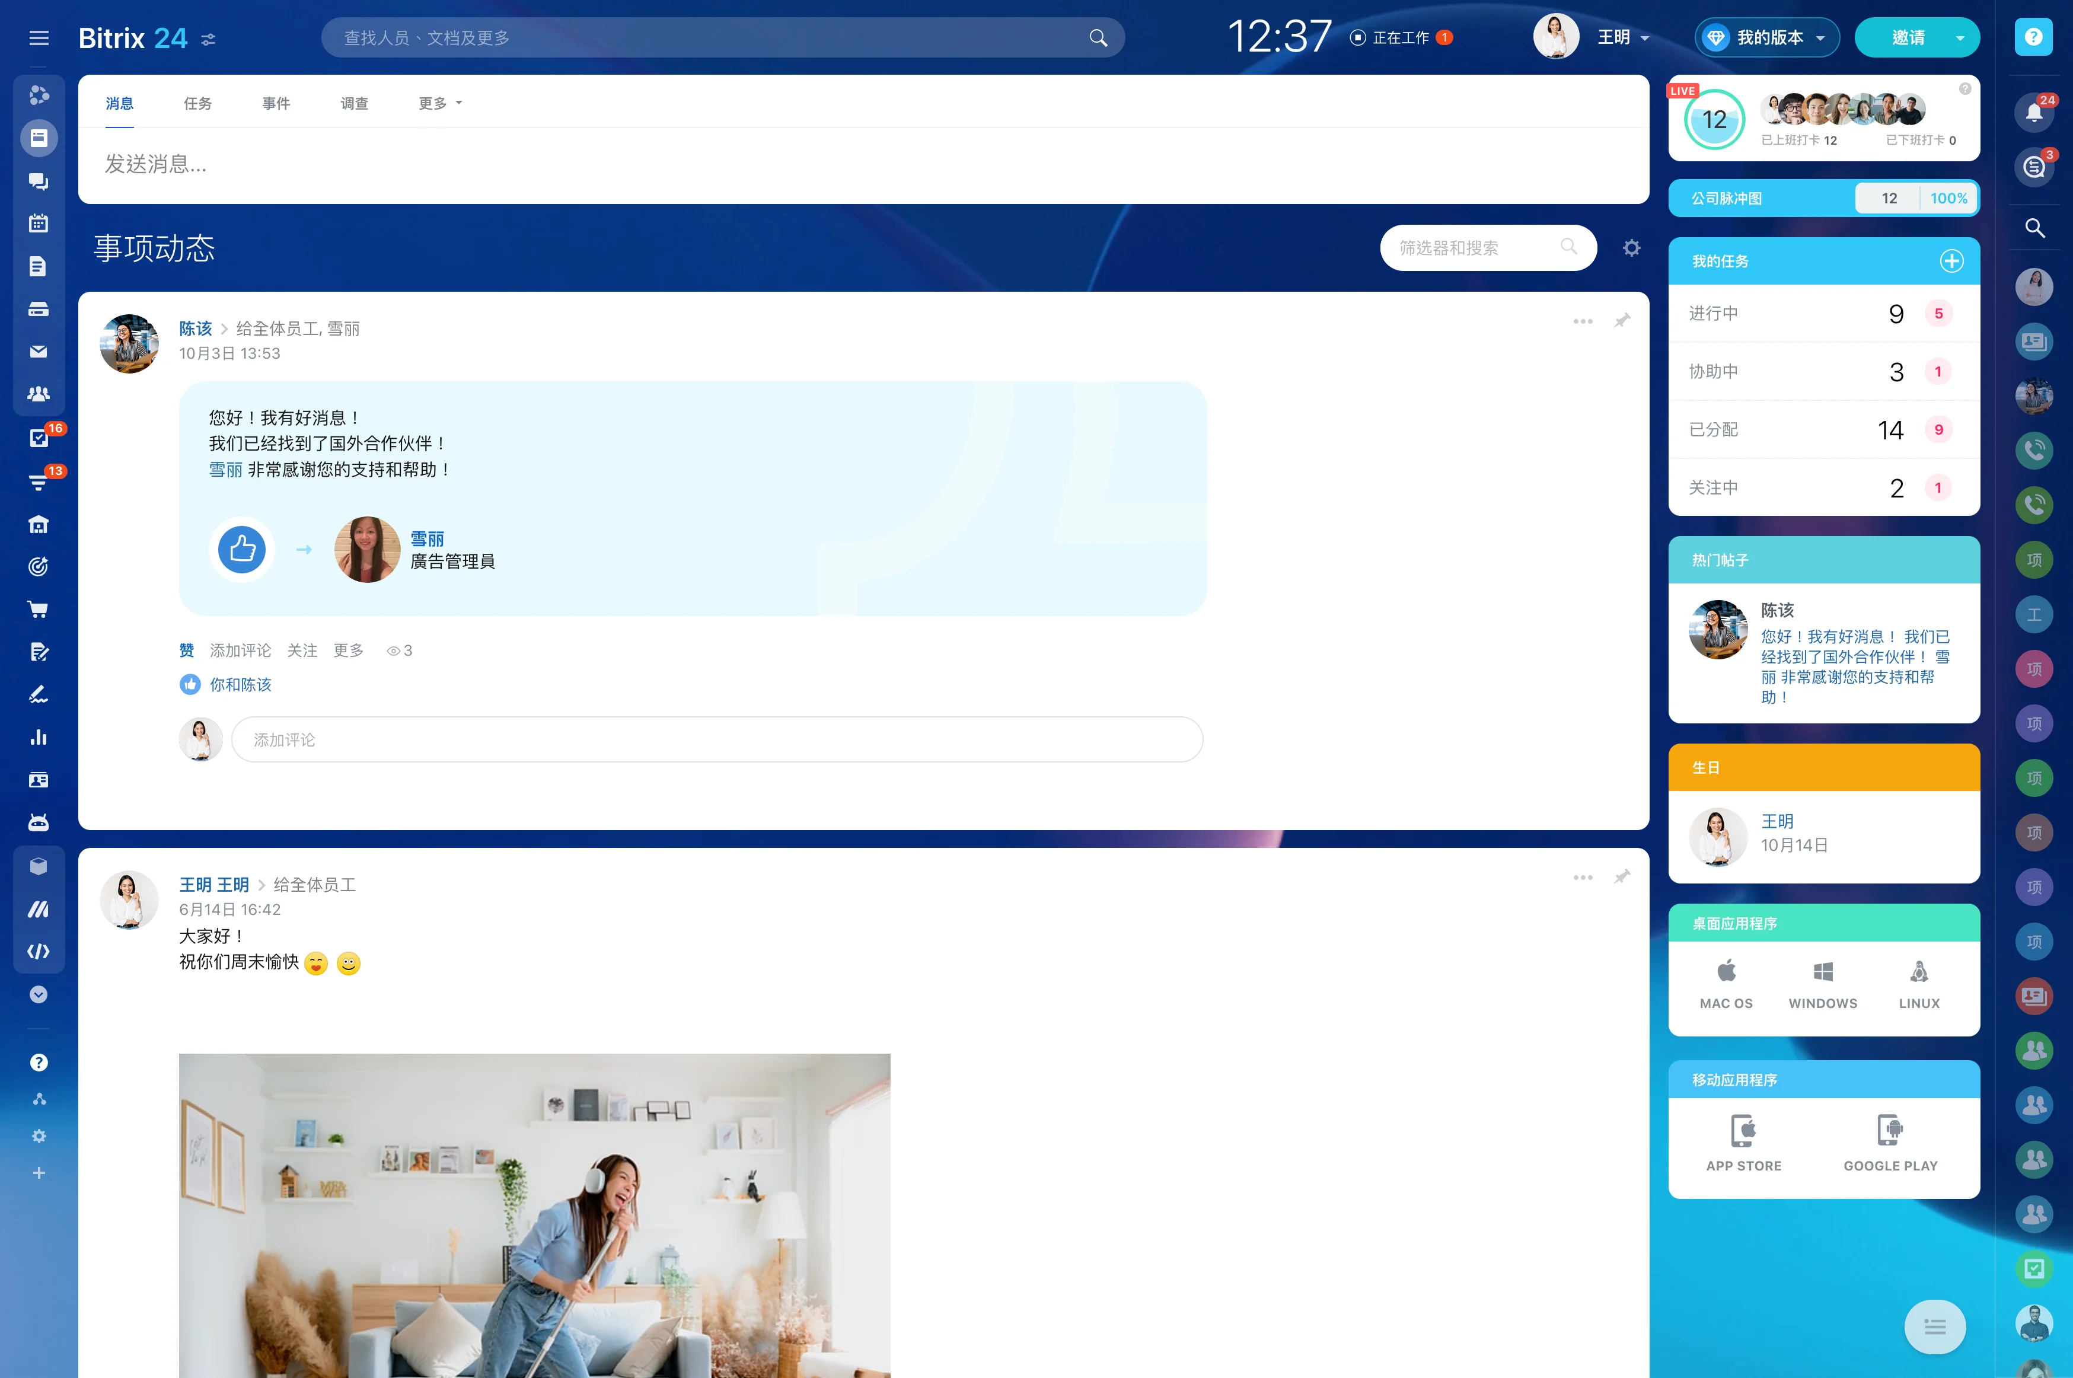Add item with sidebar plus icon
Image resolution: width=2073 pixels, height=1378 pixels.
(x=39, y=1173)
